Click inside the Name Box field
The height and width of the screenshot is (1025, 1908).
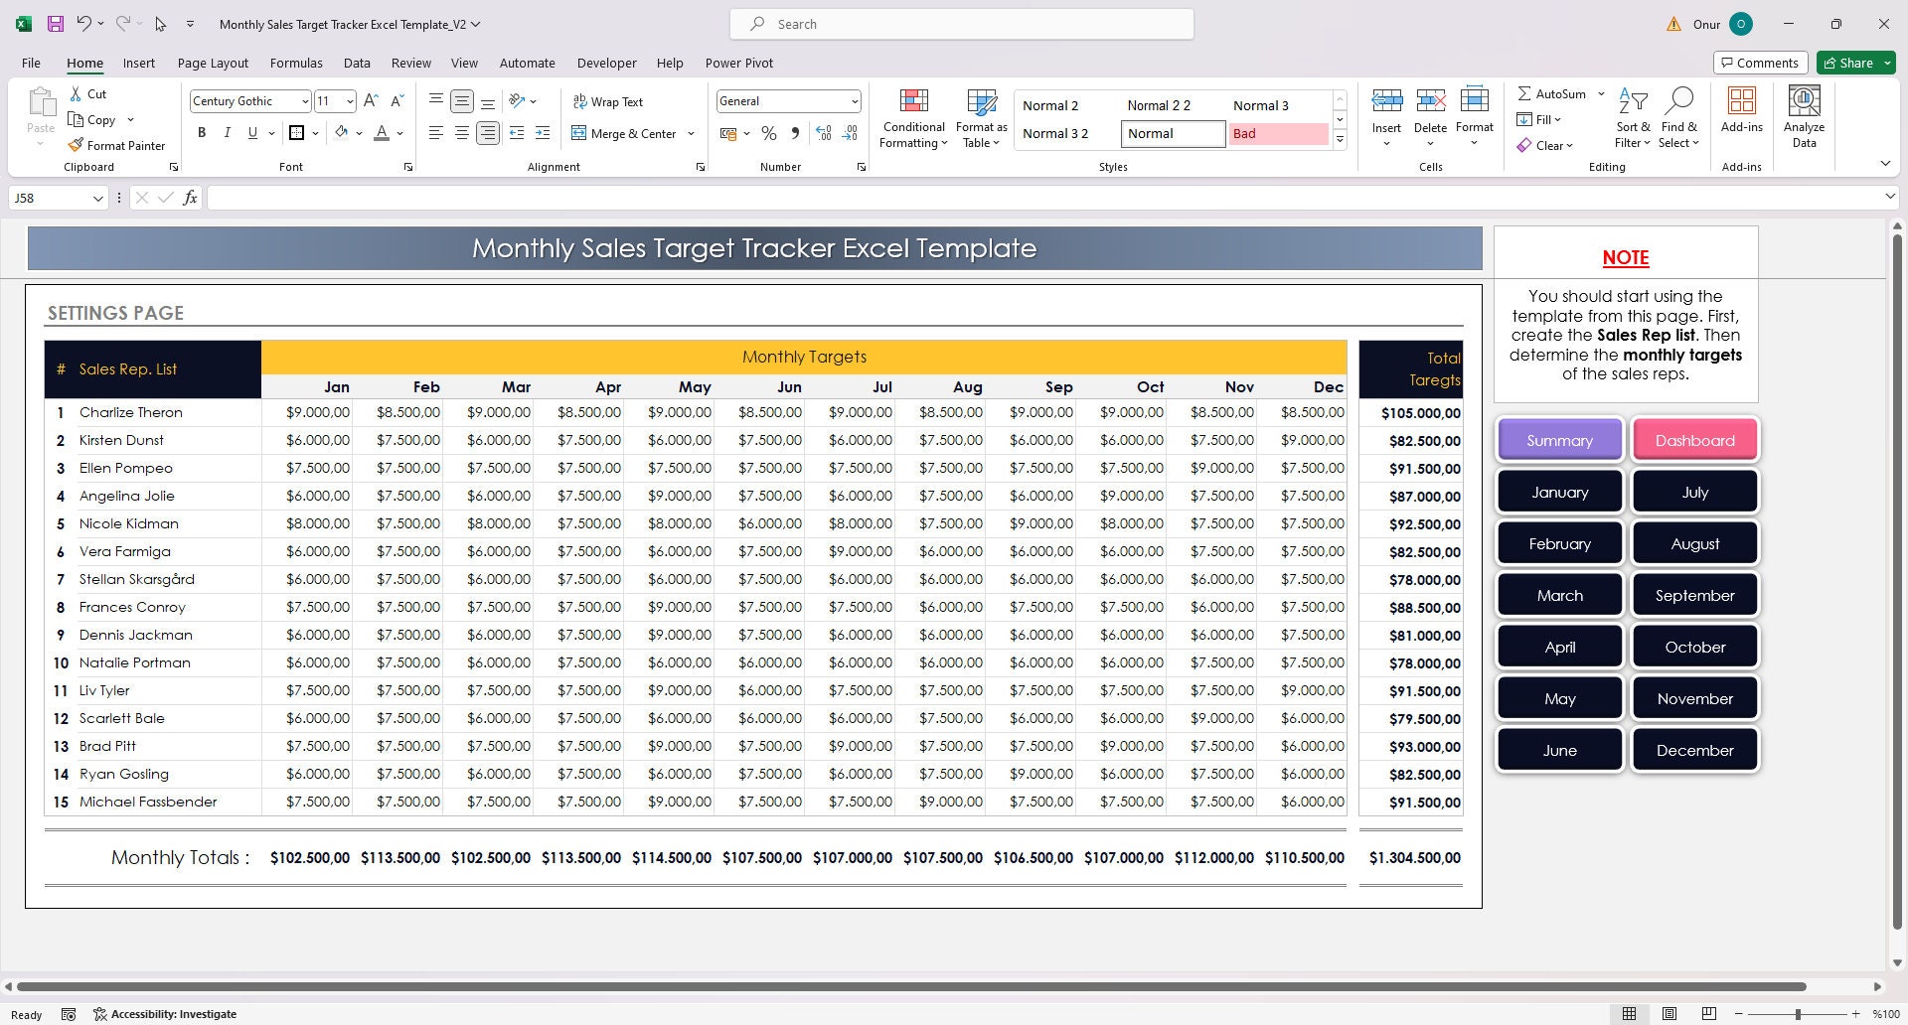point(50,198)
